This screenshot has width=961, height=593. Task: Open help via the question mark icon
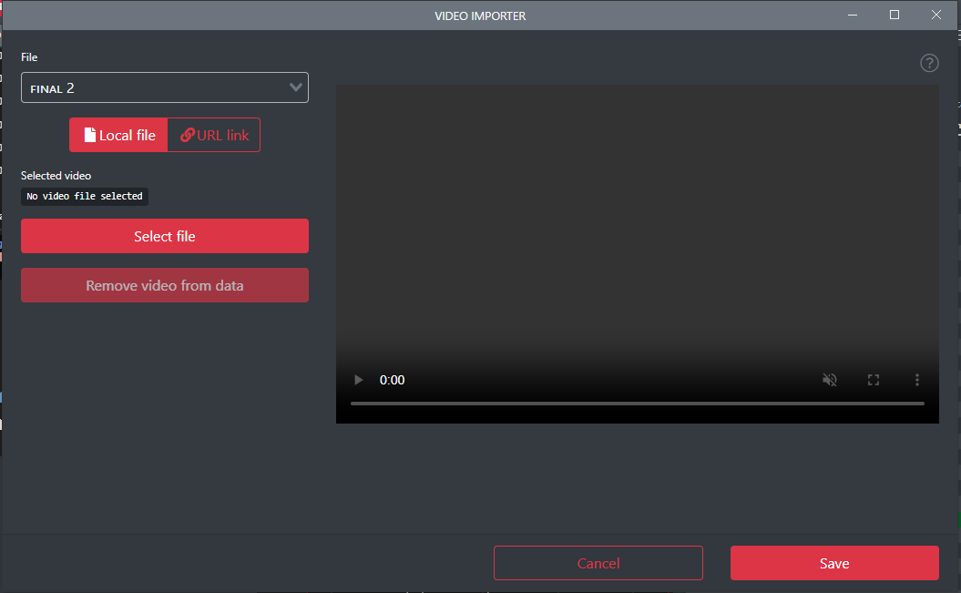[x=929, y=63]
